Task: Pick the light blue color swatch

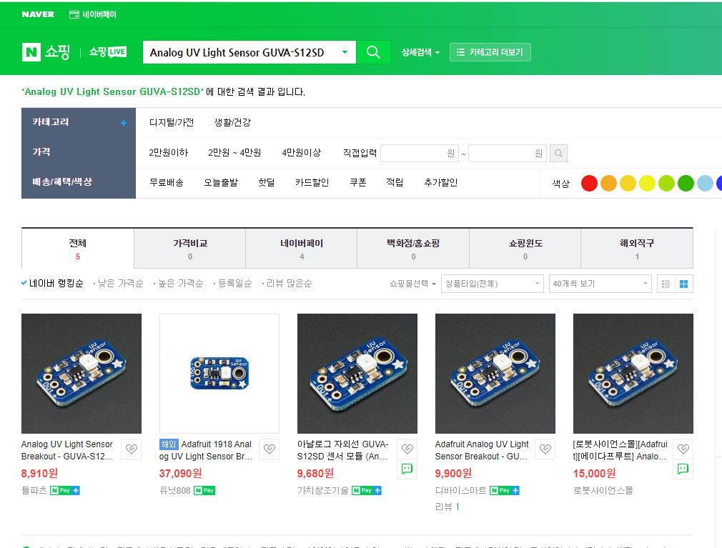Action: point(705,183)
